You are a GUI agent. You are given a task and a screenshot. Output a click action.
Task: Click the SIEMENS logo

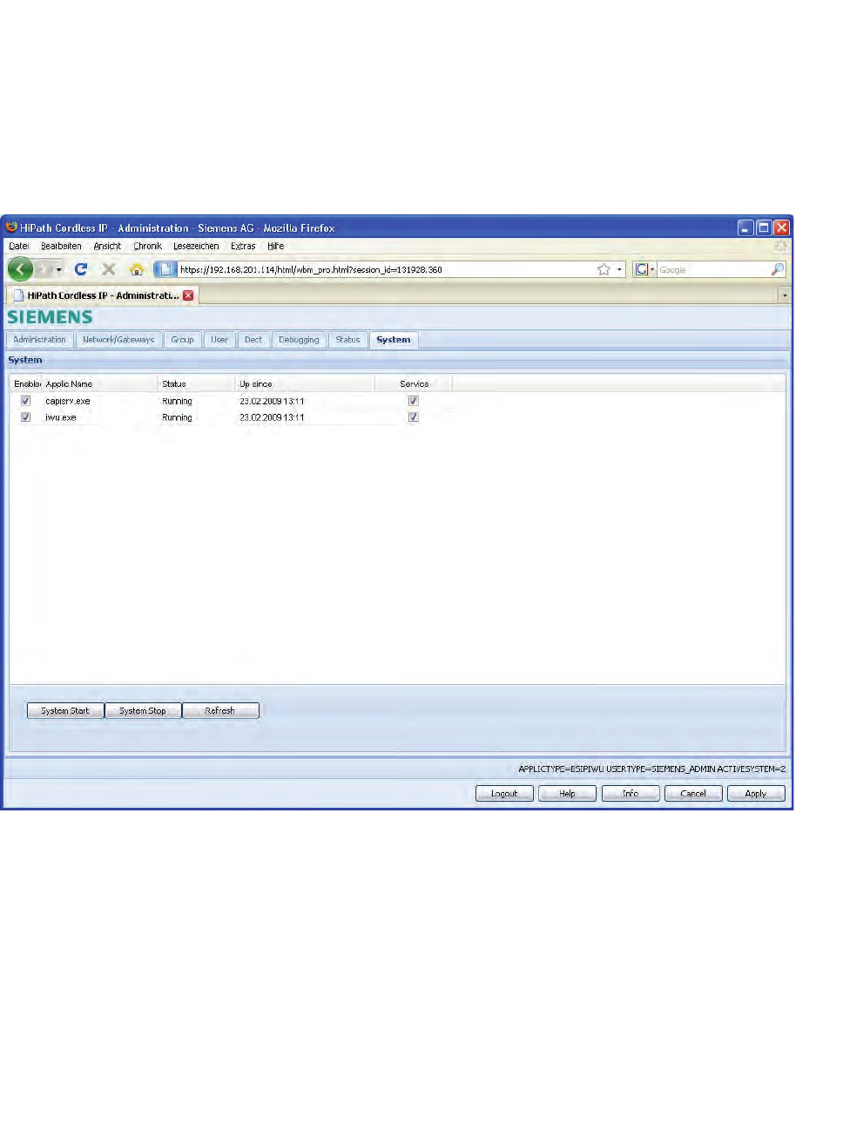pos(50,317)
